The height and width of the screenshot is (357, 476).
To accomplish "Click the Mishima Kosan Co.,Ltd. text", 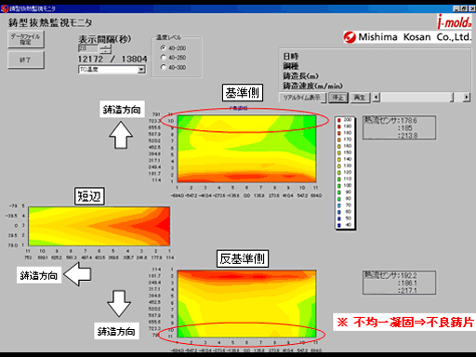I will pos(415,37).
